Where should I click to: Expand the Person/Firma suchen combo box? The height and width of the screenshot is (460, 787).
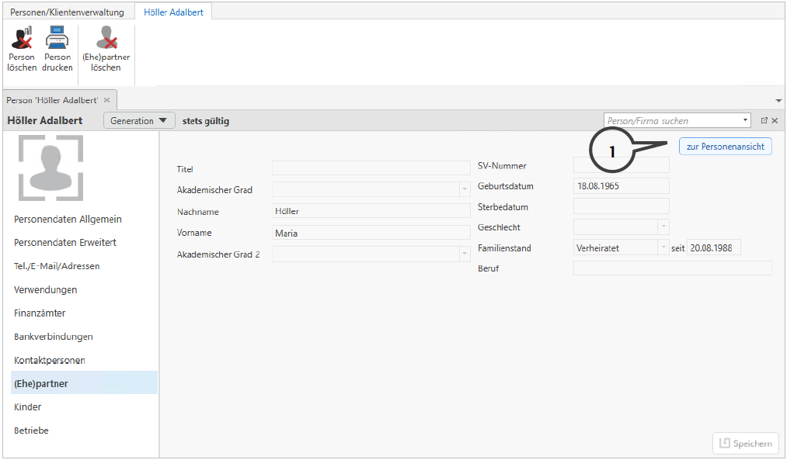click(x=745, y=121)
